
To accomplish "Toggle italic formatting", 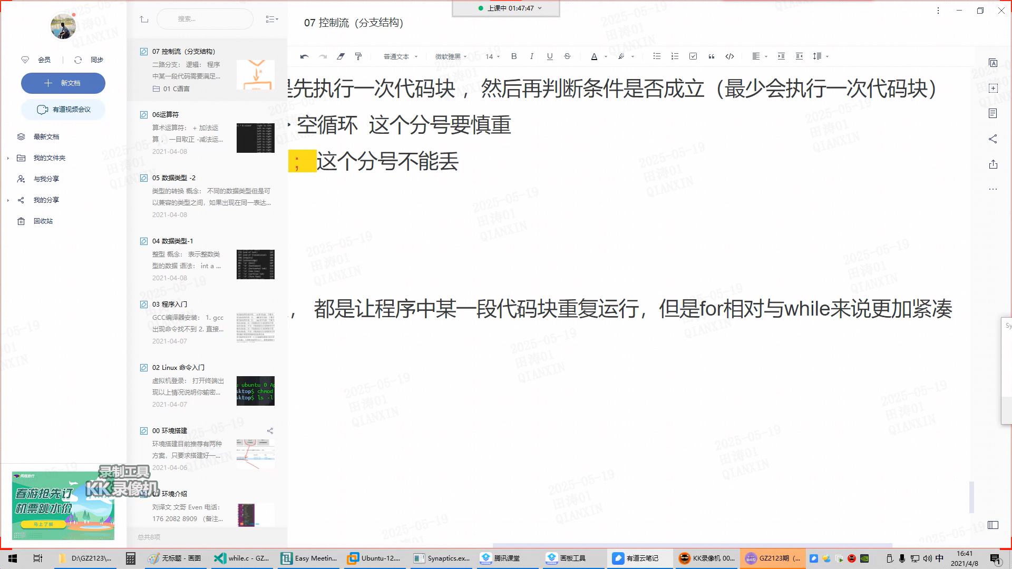I will click(531, 56).
